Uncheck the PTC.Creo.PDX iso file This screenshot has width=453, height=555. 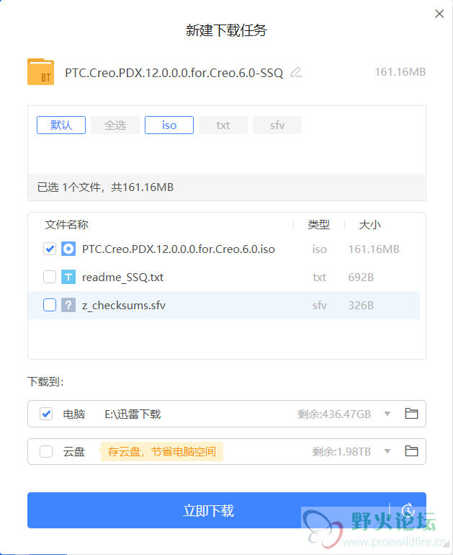coord(50,249)
